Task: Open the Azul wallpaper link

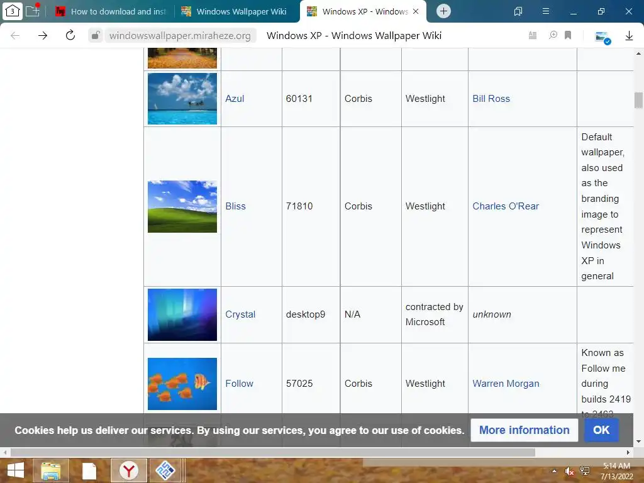Action: pyautogui.click(x=235, y=99)
